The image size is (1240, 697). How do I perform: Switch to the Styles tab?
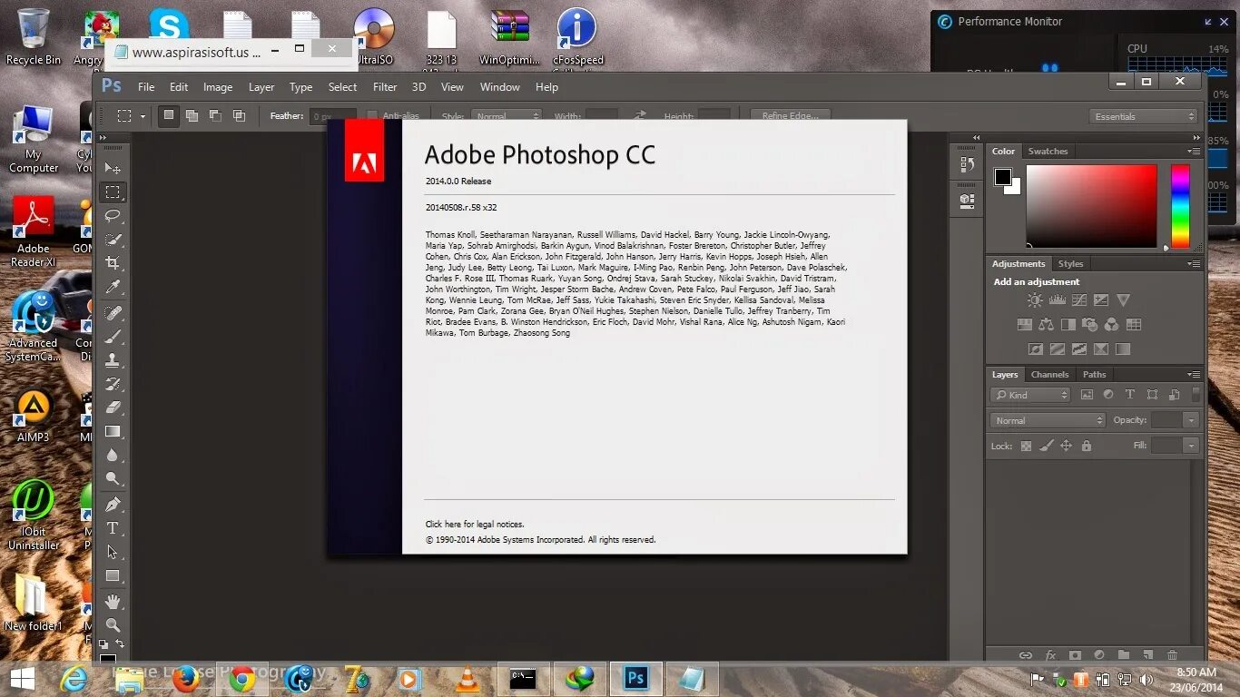pyautogui.click(x=1070, y=264)
